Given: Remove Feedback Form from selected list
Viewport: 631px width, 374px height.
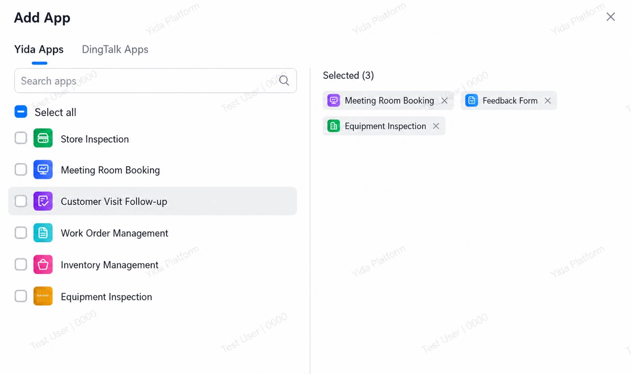Looking at the screenshot, I should point(548,101).
